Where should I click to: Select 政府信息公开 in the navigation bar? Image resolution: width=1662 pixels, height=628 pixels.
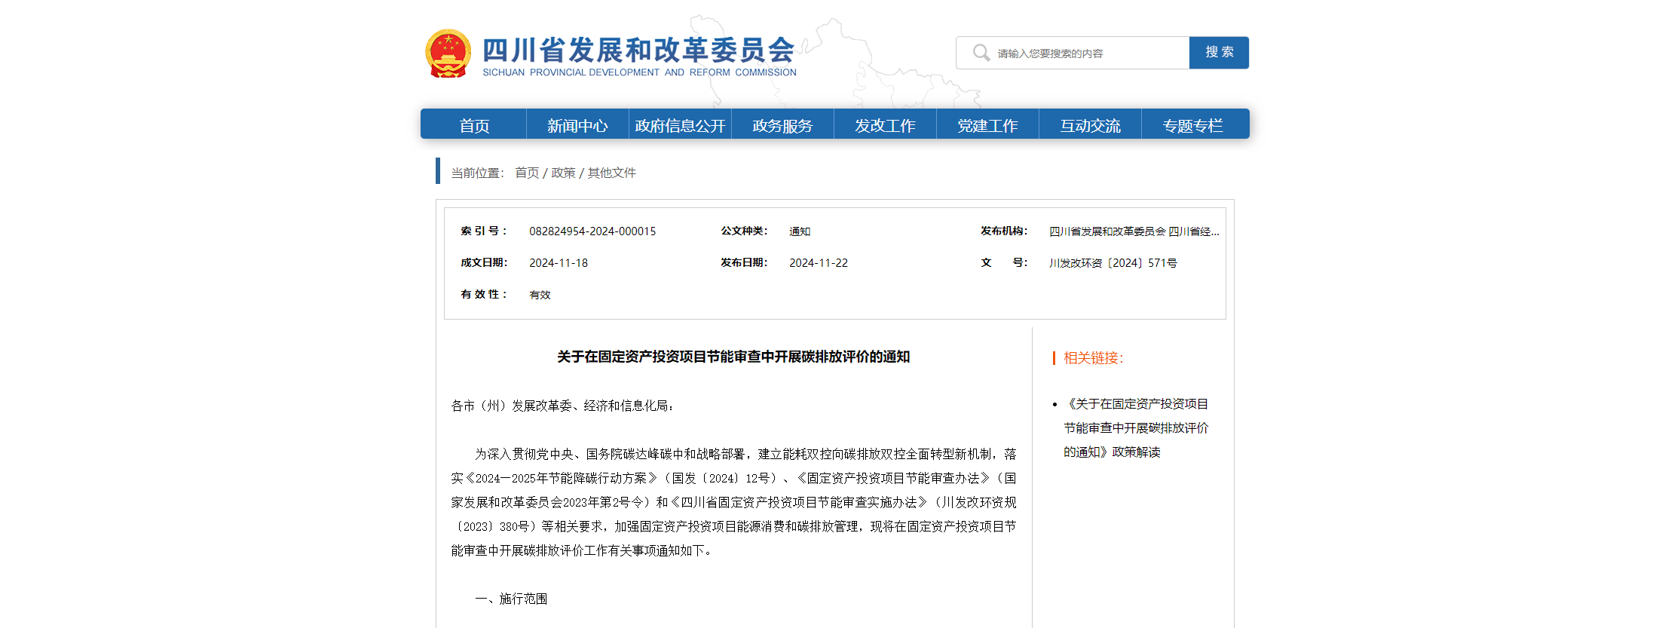[x=680, y=125]
